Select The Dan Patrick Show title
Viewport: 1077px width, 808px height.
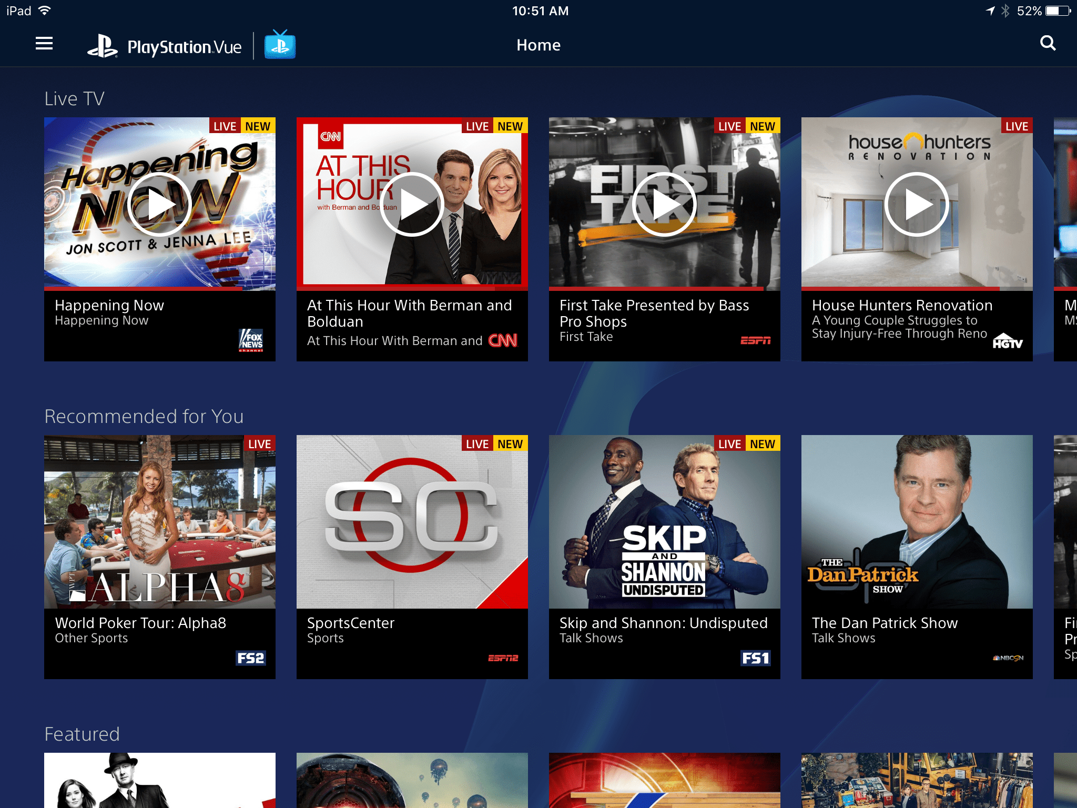[885, 623]
